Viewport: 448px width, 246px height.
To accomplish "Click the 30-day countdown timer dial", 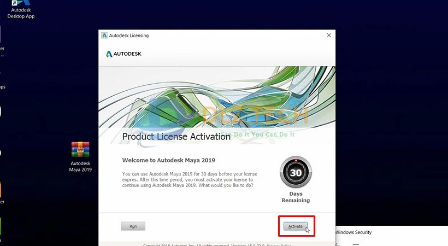I will tap(296, 172).
